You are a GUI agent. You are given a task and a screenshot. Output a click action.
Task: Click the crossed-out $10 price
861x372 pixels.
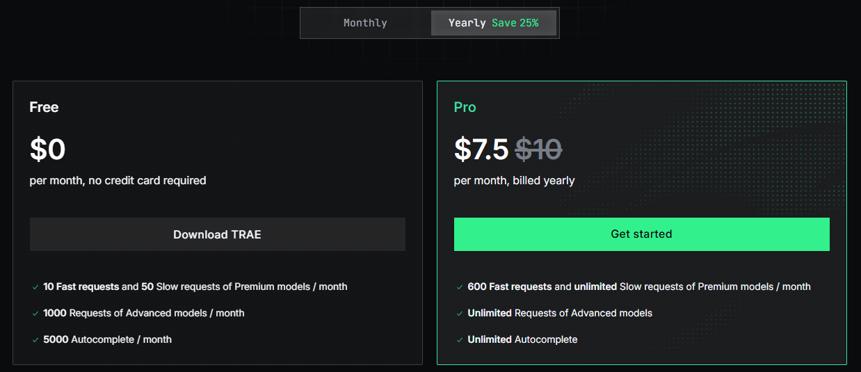pyautogui.click(x=538, y=149)
